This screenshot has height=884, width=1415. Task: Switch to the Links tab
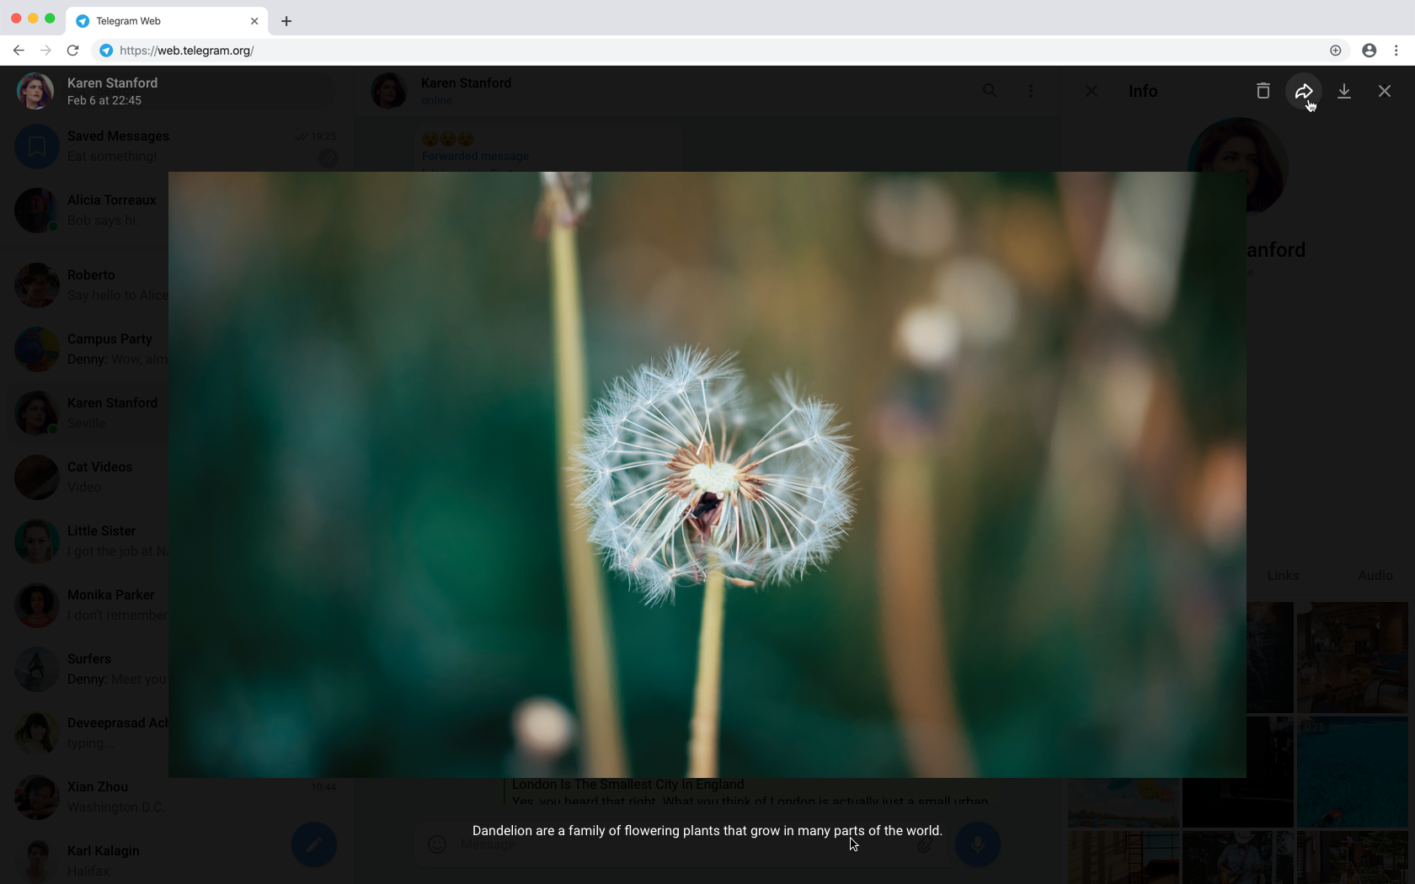1283,576
